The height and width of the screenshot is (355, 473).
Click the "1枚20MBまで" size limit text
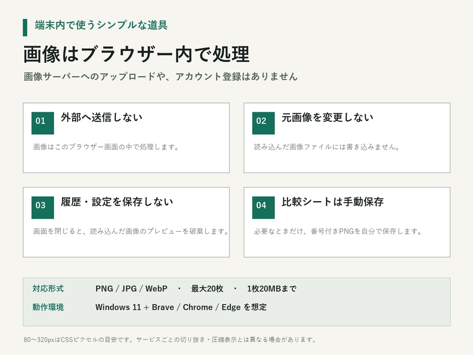tap(272, 288)
